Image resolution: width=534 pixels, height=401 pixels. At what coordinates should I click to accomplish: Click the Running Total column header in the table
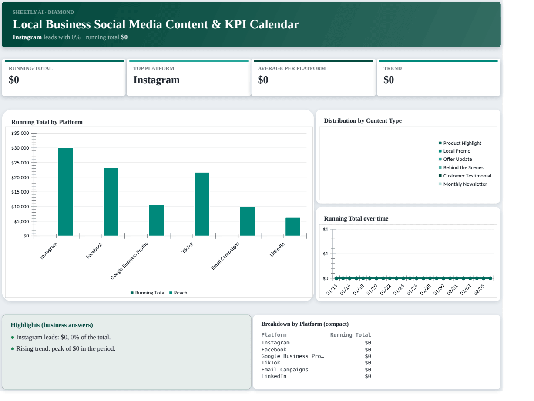351,335
